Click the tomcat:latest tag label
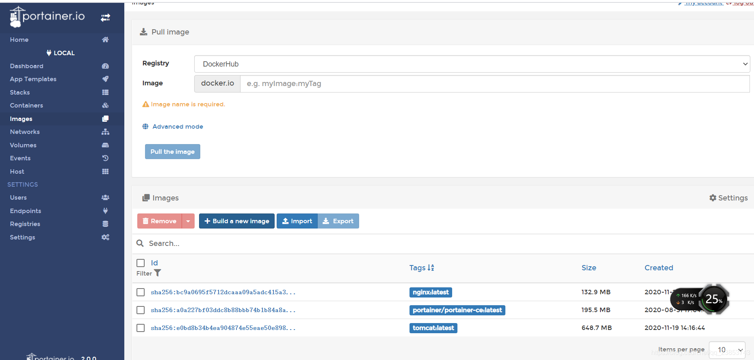The width and height of the screenshot is (754, 360). 433,328
